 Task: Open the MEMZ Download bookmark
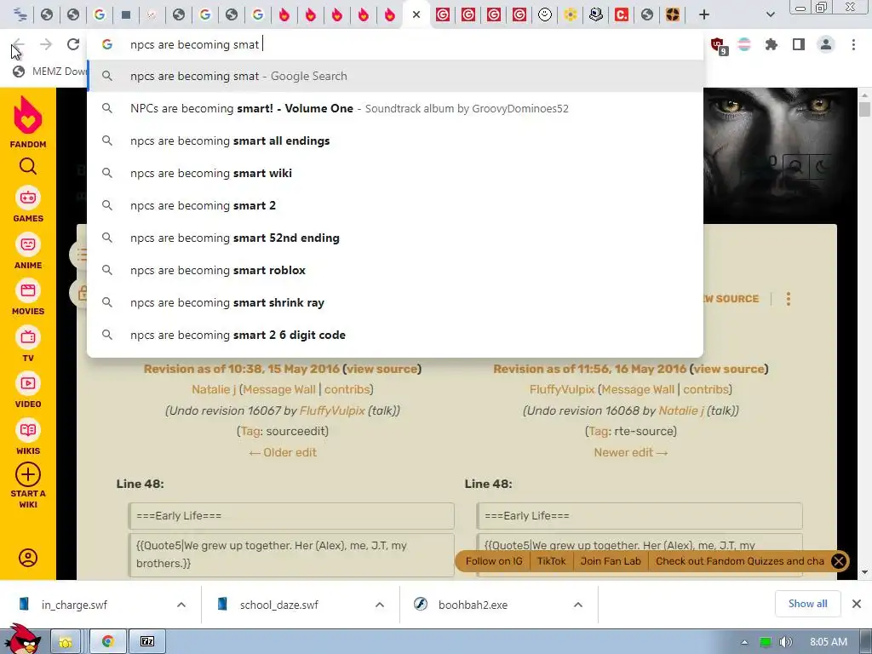[50, 72]
